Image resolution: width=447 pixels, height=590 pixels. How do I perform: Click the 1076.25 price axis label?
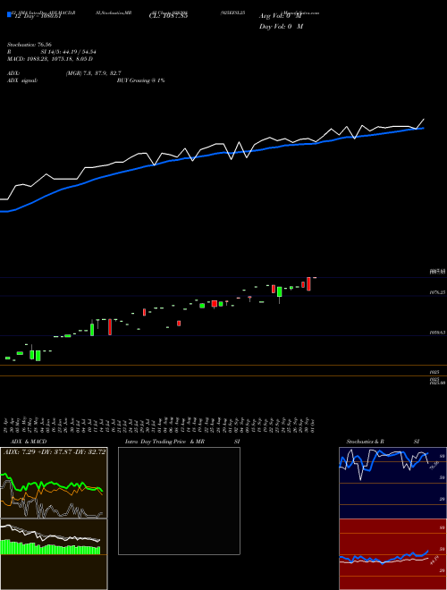[437, 292]
